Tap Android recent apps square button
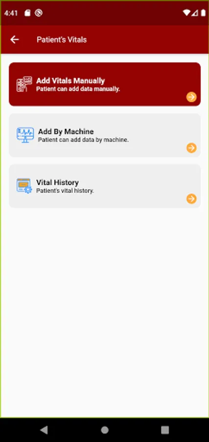 click(x=165, y=430)
